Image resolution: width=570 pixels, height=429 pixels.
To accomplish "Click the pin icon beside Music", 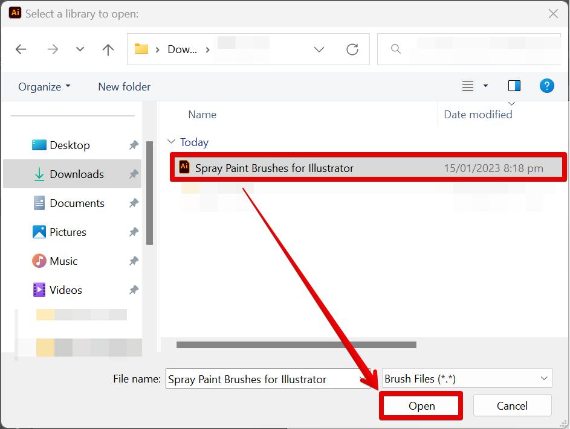I will [x=134, y=261].
